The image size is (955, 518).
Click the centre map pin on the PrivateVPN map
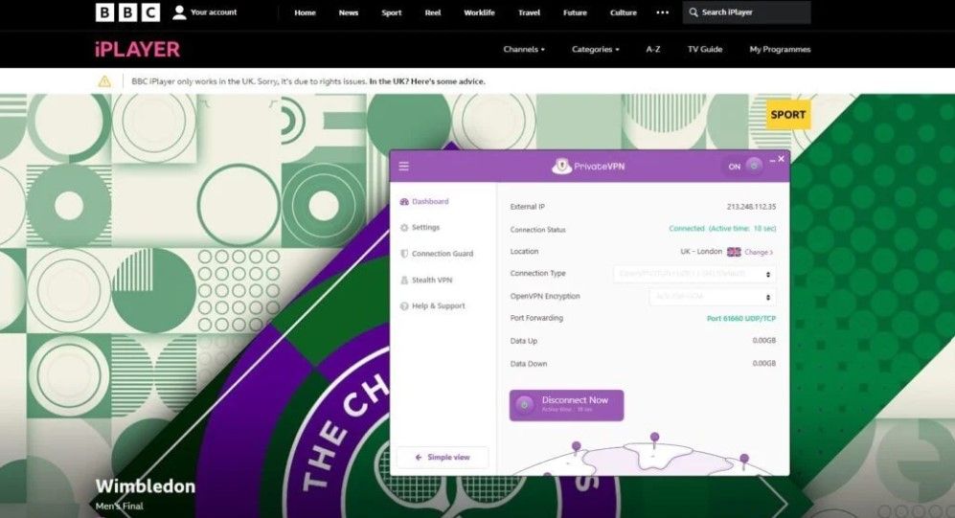(655, 439)
